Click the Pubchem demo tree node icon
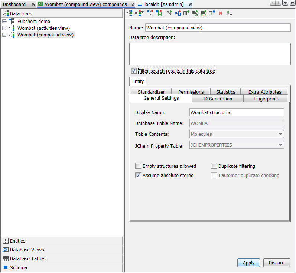296x273 pixels. click(12, 21)
